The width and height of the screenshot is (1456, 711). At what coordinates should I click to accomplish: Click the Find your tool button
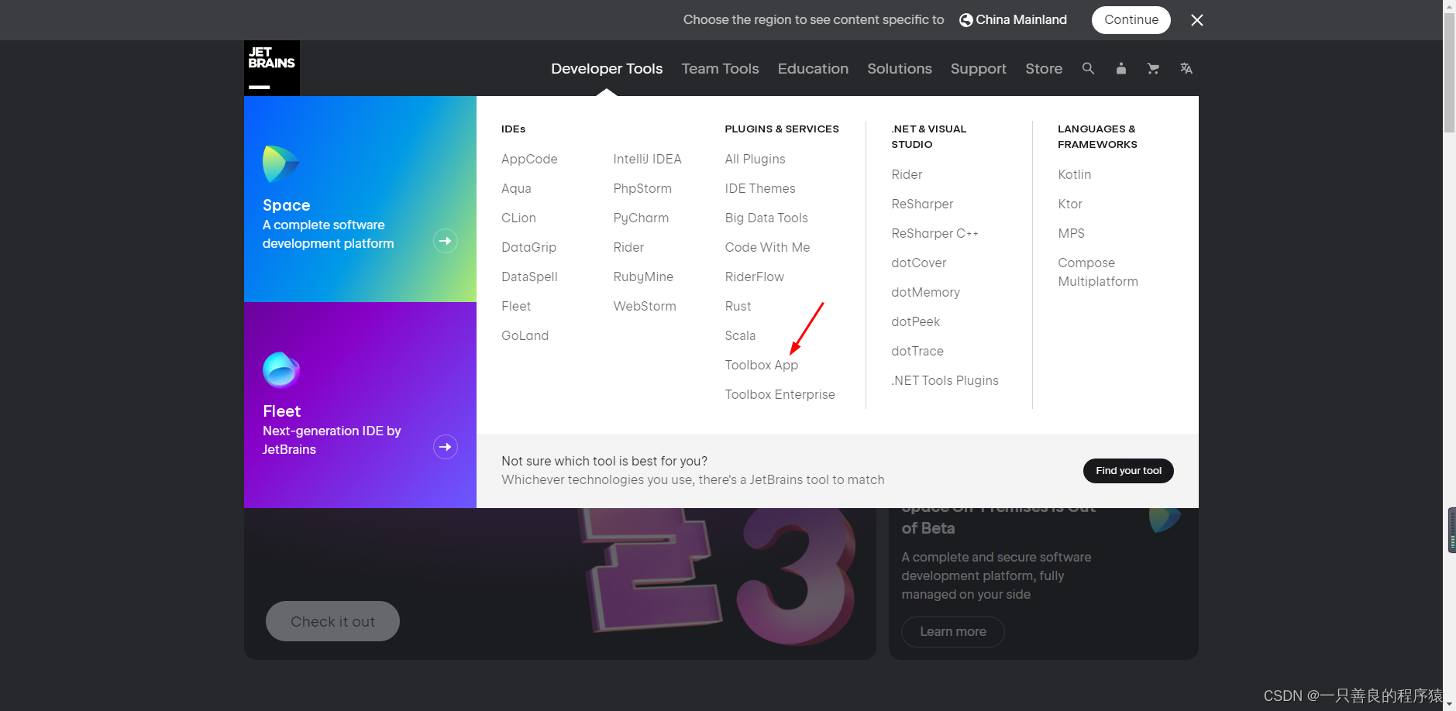(x=1128, y=471)
